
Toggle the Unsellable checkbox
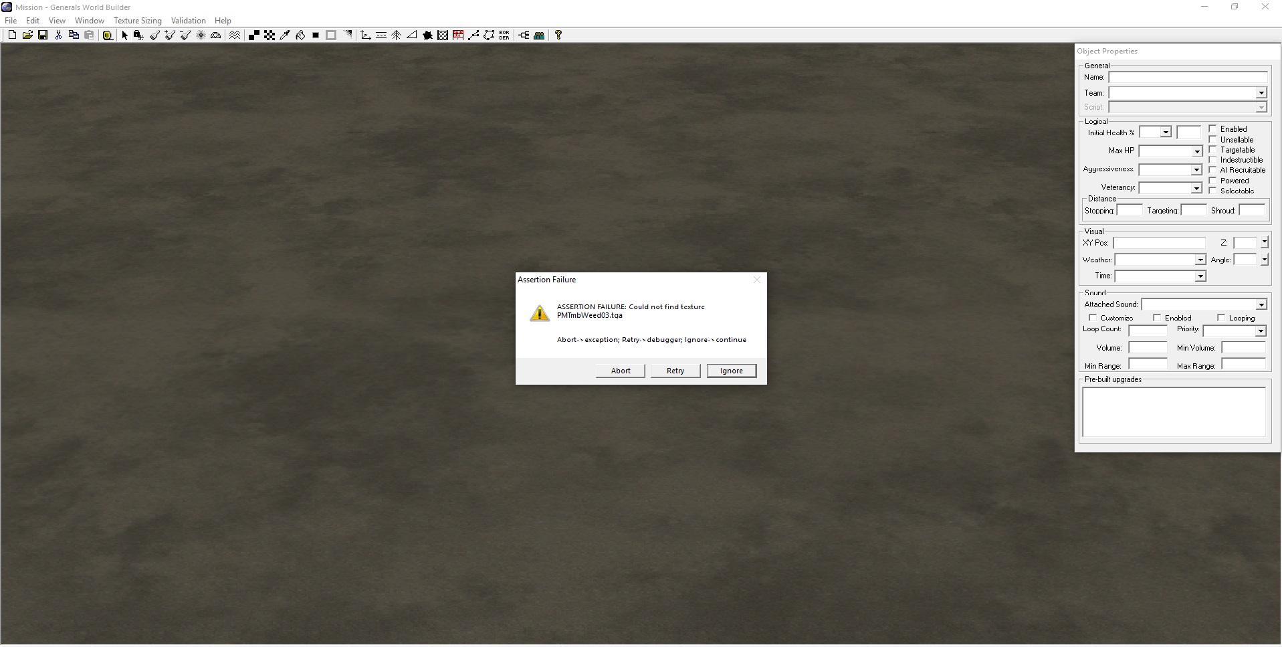(x=1212, y=140)
